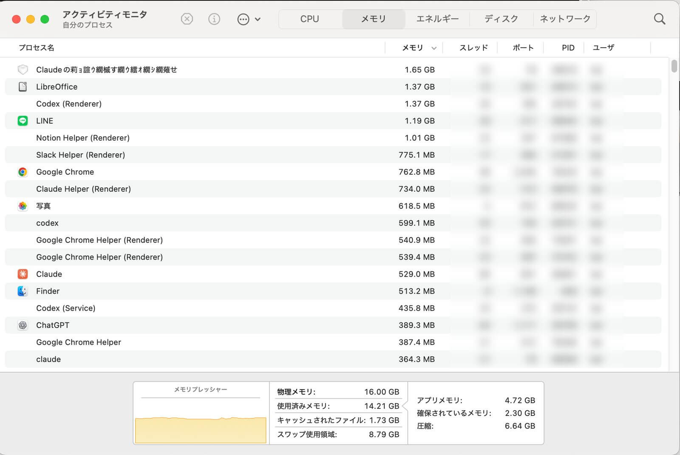Open the ellipsis more-actions icon
This screenshot has width=680, height=455.
[x=243, y=19]
